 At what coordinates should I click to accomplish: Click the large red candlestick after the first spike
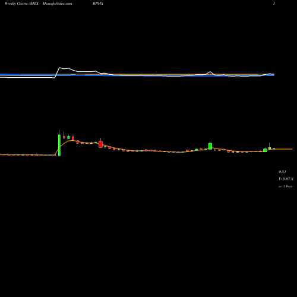click(100, 144)
